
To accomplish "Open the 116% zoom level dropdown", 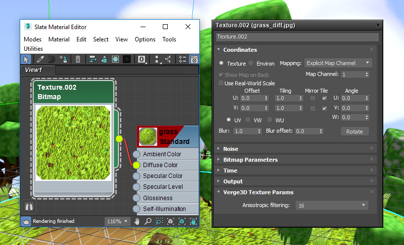I will 117,221.
